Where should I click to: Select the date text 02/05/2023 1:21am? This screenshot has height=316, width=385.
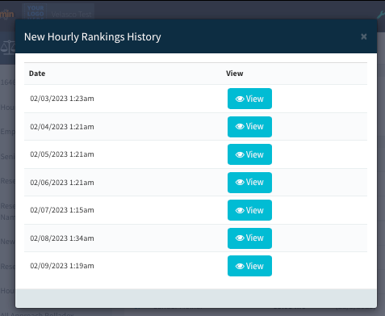(x=62, y=154)
